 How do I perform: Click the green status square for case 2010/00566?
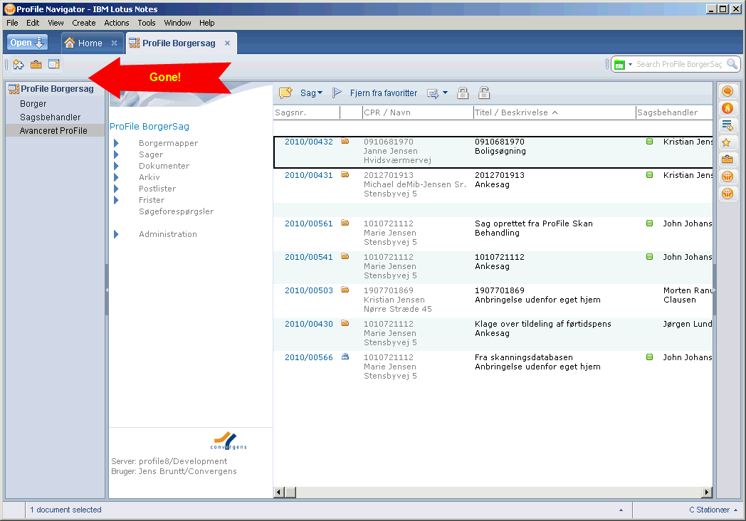[x=649, y=357]
